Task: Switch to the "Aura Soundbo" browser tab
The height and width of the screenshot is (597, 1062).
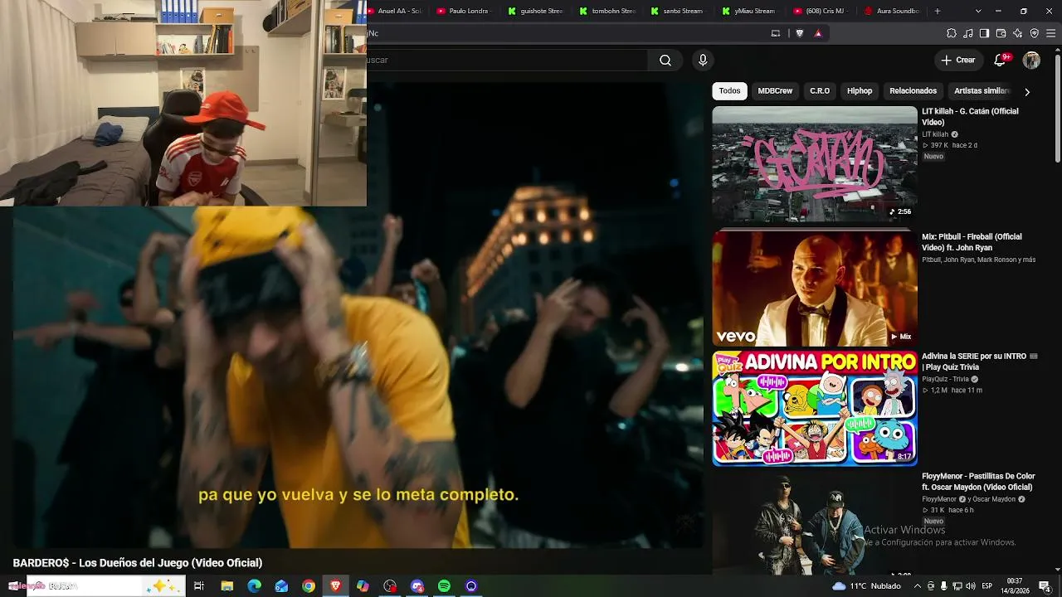Action: pyautogui.click(x=892, y=11)
